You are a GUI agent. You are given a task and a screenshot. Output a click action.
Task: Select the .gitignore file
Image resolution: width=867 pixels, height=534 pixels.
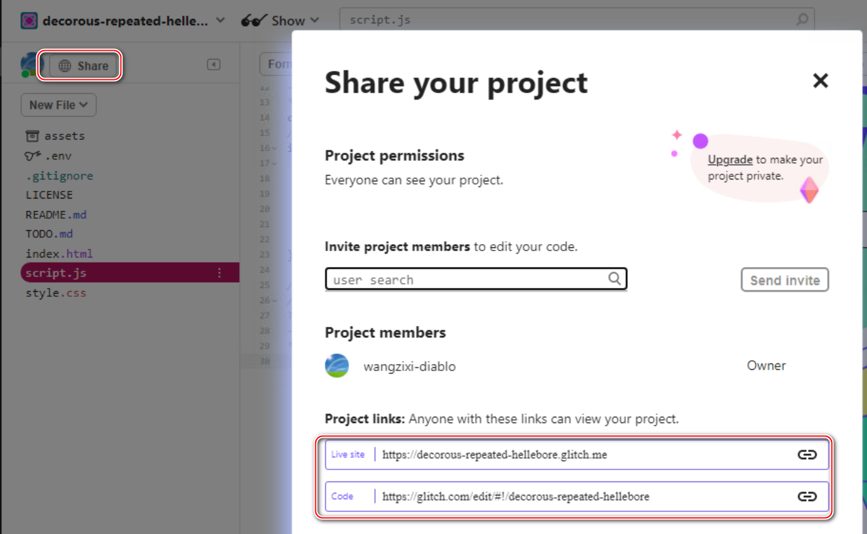pos(60,176)
